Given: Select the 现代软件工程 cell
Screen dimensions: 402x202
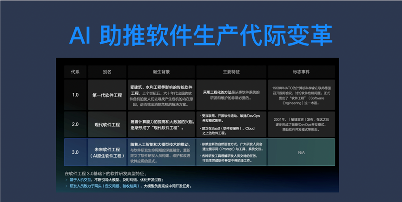Looking at the screenshot, I should 107,124.
